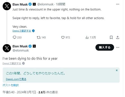Repost the tweet with 145 reposts
This screenshot has width=125, height=97.
pyautogui.click(x=39, y=37)
